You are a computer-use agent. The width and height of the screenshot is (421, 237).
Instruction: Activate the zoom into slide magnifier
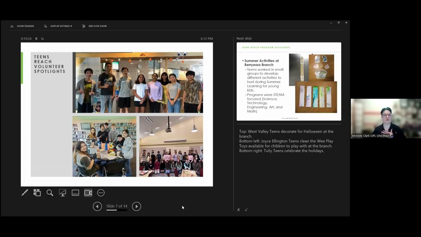click(x=50, y=193)
